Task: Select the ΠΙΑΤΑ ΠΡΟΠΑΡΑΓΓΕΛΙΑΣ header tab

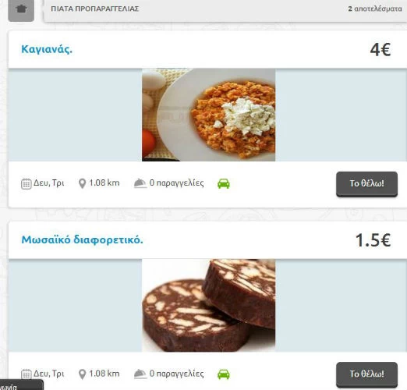Action: [x=95, y=9]
